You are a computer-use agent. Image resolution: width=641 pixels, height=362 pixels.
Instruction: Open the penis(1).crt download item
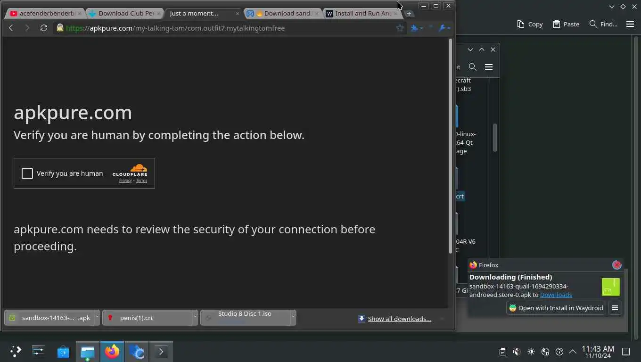[x=147, y=318]
